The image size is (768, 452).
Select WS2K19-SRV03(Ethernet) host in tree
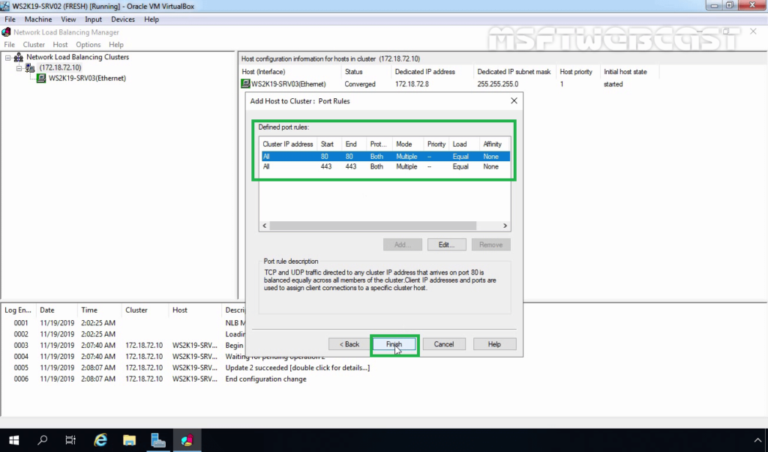coord(87,79)
